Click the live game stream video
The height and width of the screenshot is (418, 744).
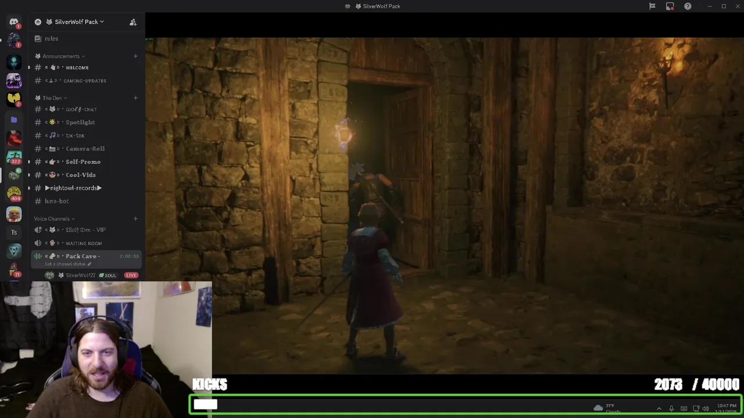coord(445,206)
